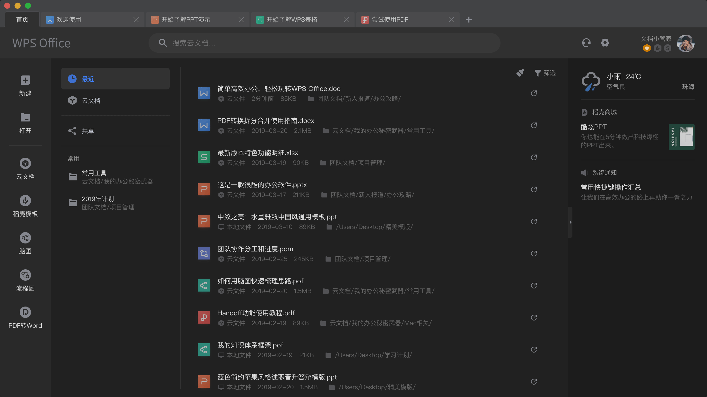Switch to the 首页 home tab

tap(22, 19)
